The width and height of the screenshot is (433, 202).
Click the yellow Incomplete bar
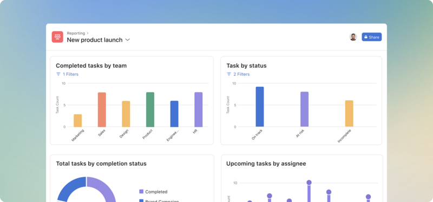click(349, 114)
